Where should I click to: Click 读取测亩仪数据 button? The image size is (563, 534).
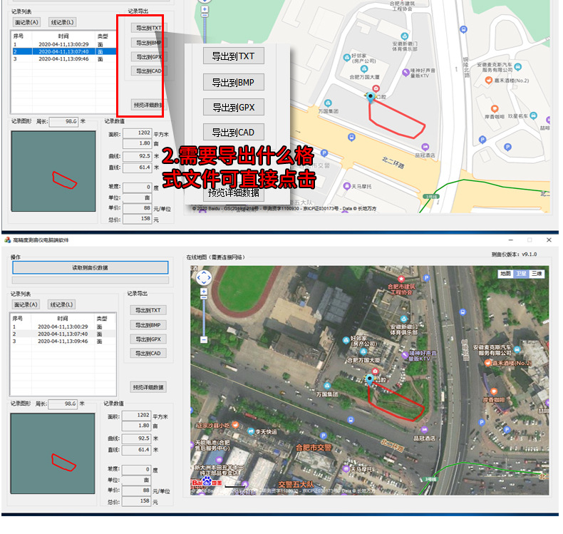pyautogui.click(x=90, y=267)
